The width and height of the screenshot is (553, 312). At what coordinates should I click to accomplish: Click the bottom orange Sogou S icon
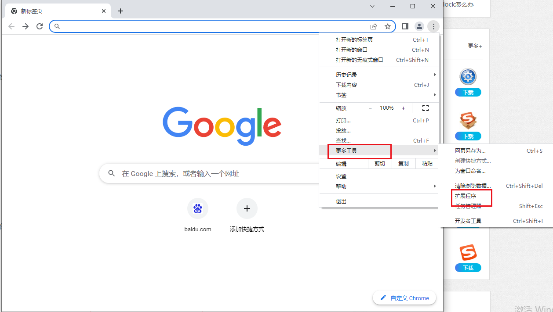coord(468,252)
